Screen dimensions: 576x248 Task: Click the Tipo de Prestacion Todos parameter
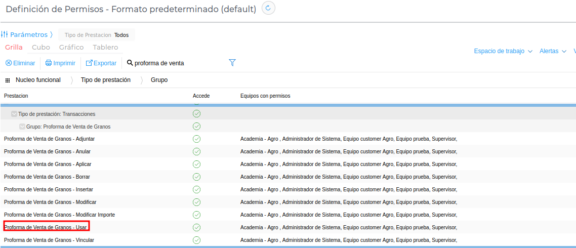point(97,35)
